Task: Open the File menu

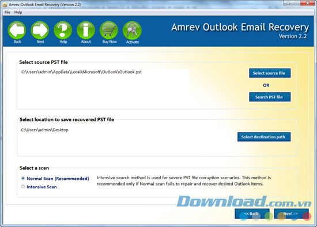Action: pyautogui.click(x=7, y=12)
